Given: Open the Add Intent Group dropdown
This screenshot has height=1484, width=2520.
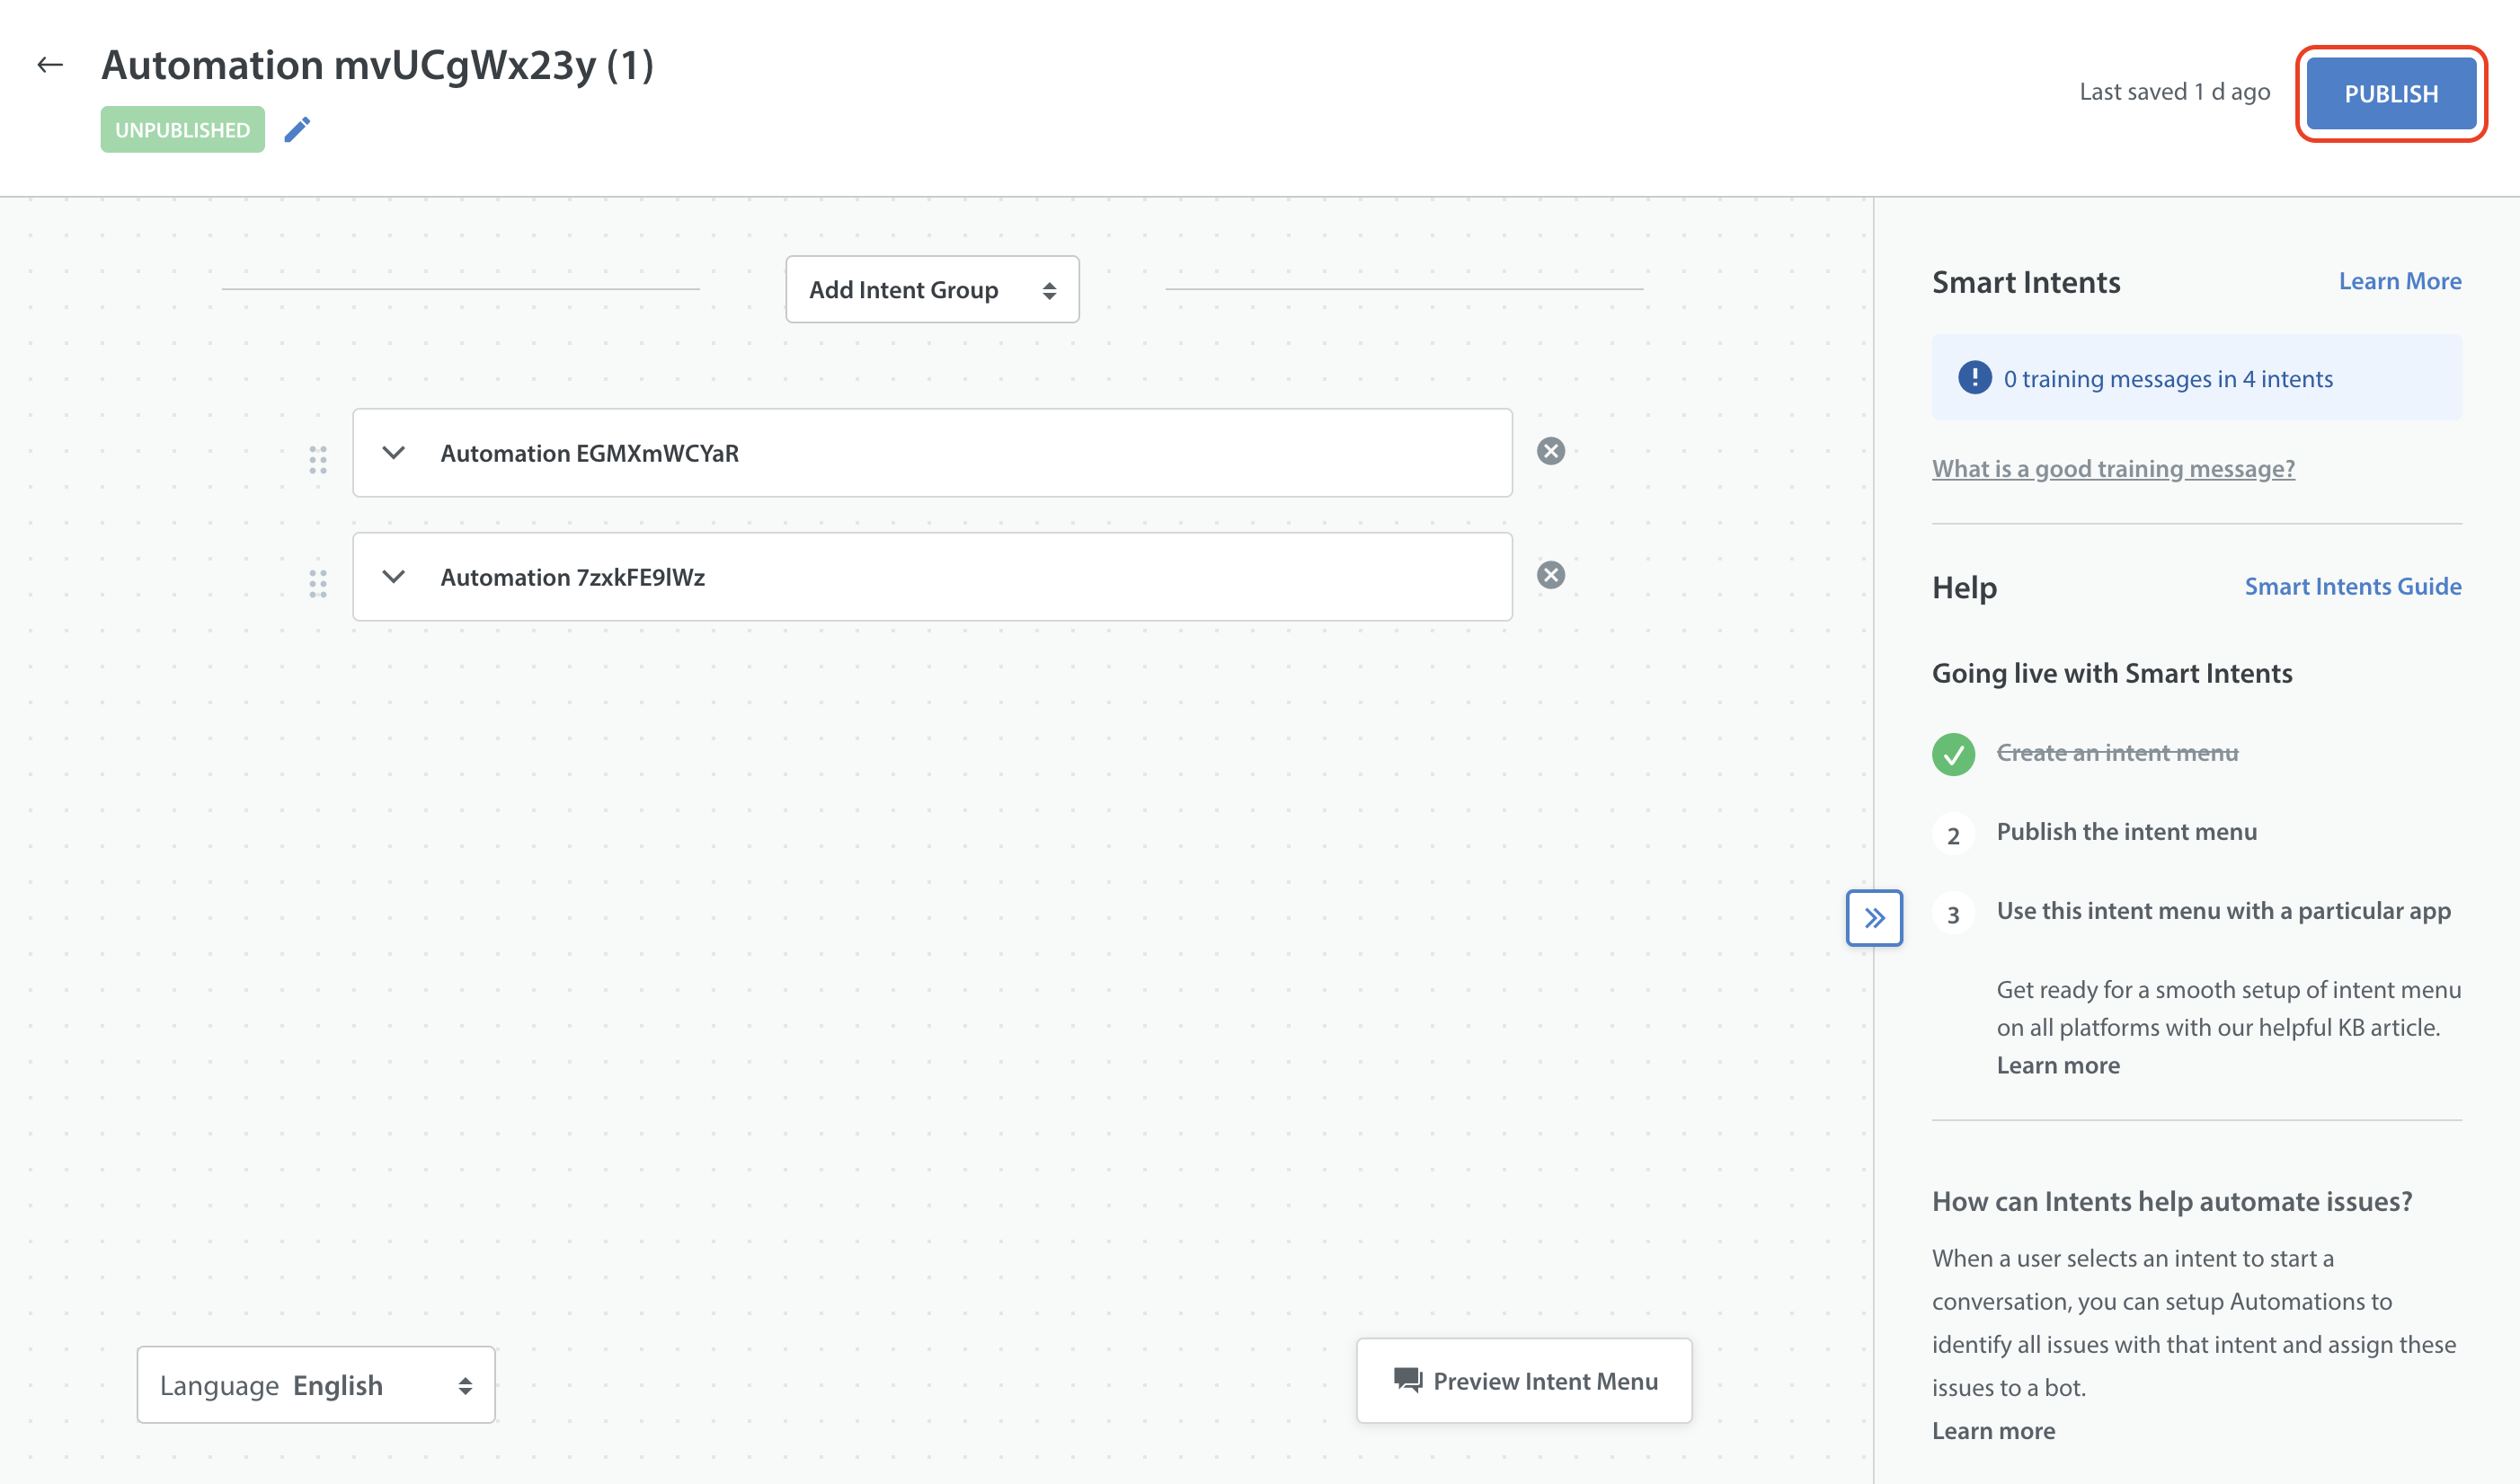Looking at the screenshot, I should 931,290.
